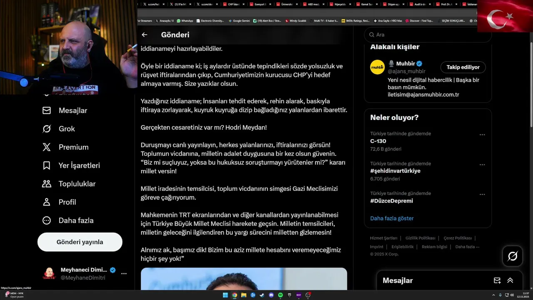
Task: Open Çerez Politikası footer link
Action: [458, 238]
